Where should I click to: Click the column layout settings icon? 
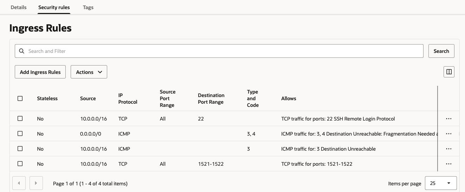click(x=449, y=72)
